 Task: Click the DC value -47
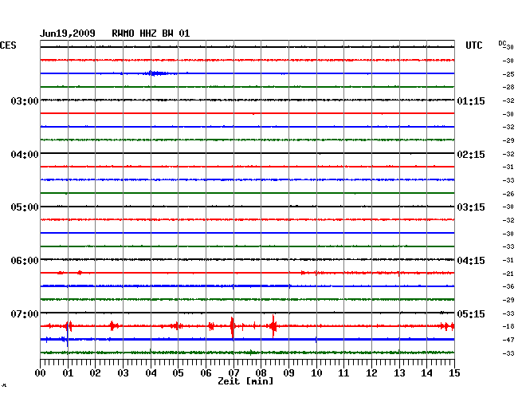tap(508, 340)
